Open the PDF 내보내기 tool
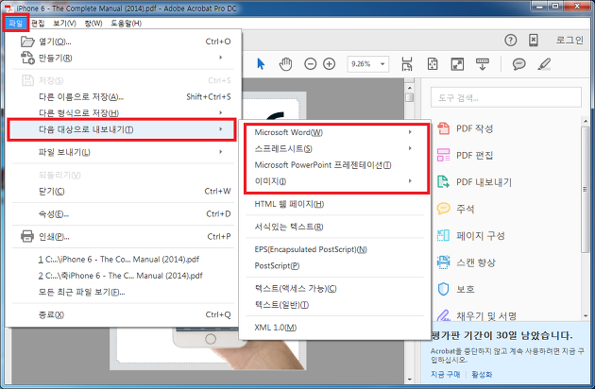This screenshot has width=595, height=389. [474, 182]
